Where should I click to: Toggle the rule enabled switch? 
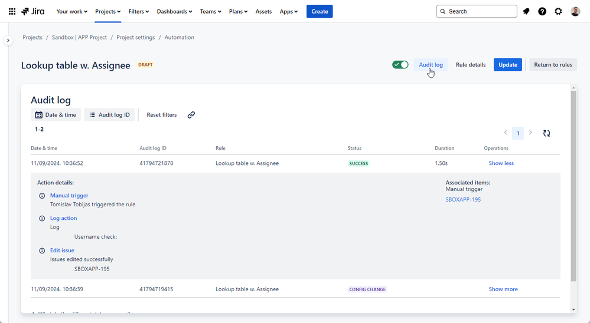(x=400, y=65)
